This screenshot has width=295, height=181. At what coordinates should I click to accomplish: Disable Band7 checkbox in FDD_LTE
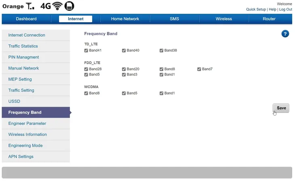[199, 69]
